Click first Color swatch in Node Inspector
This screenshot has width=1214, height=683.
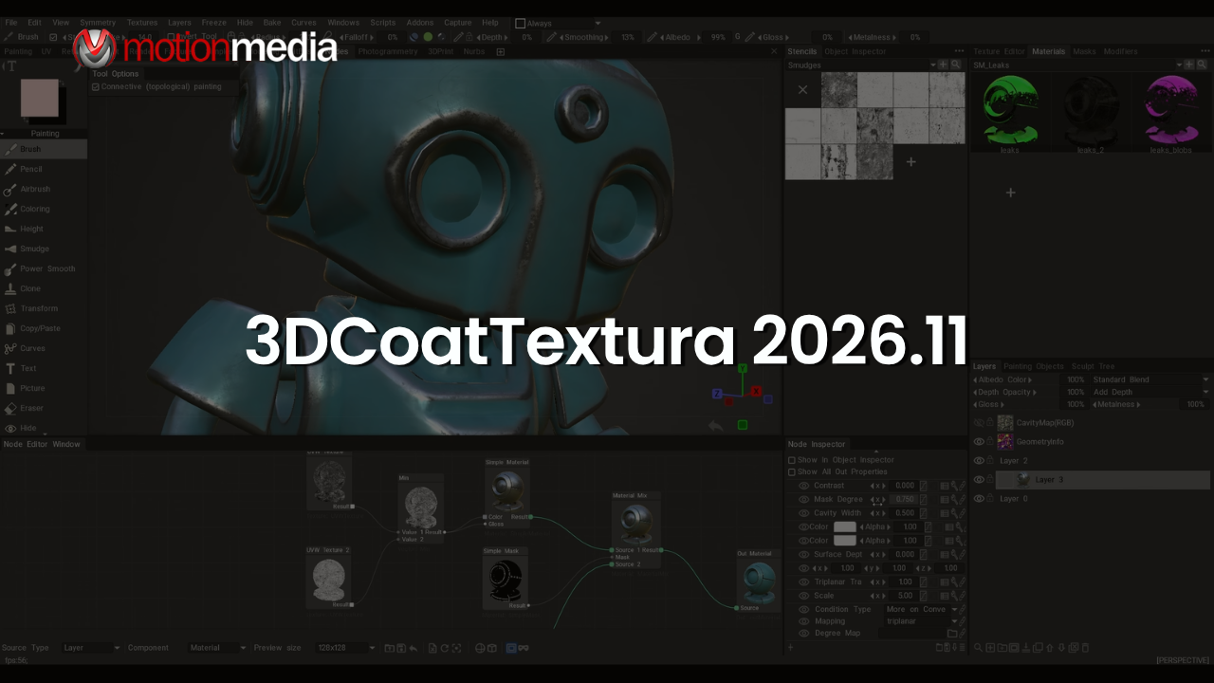click(x=844, y=526)
